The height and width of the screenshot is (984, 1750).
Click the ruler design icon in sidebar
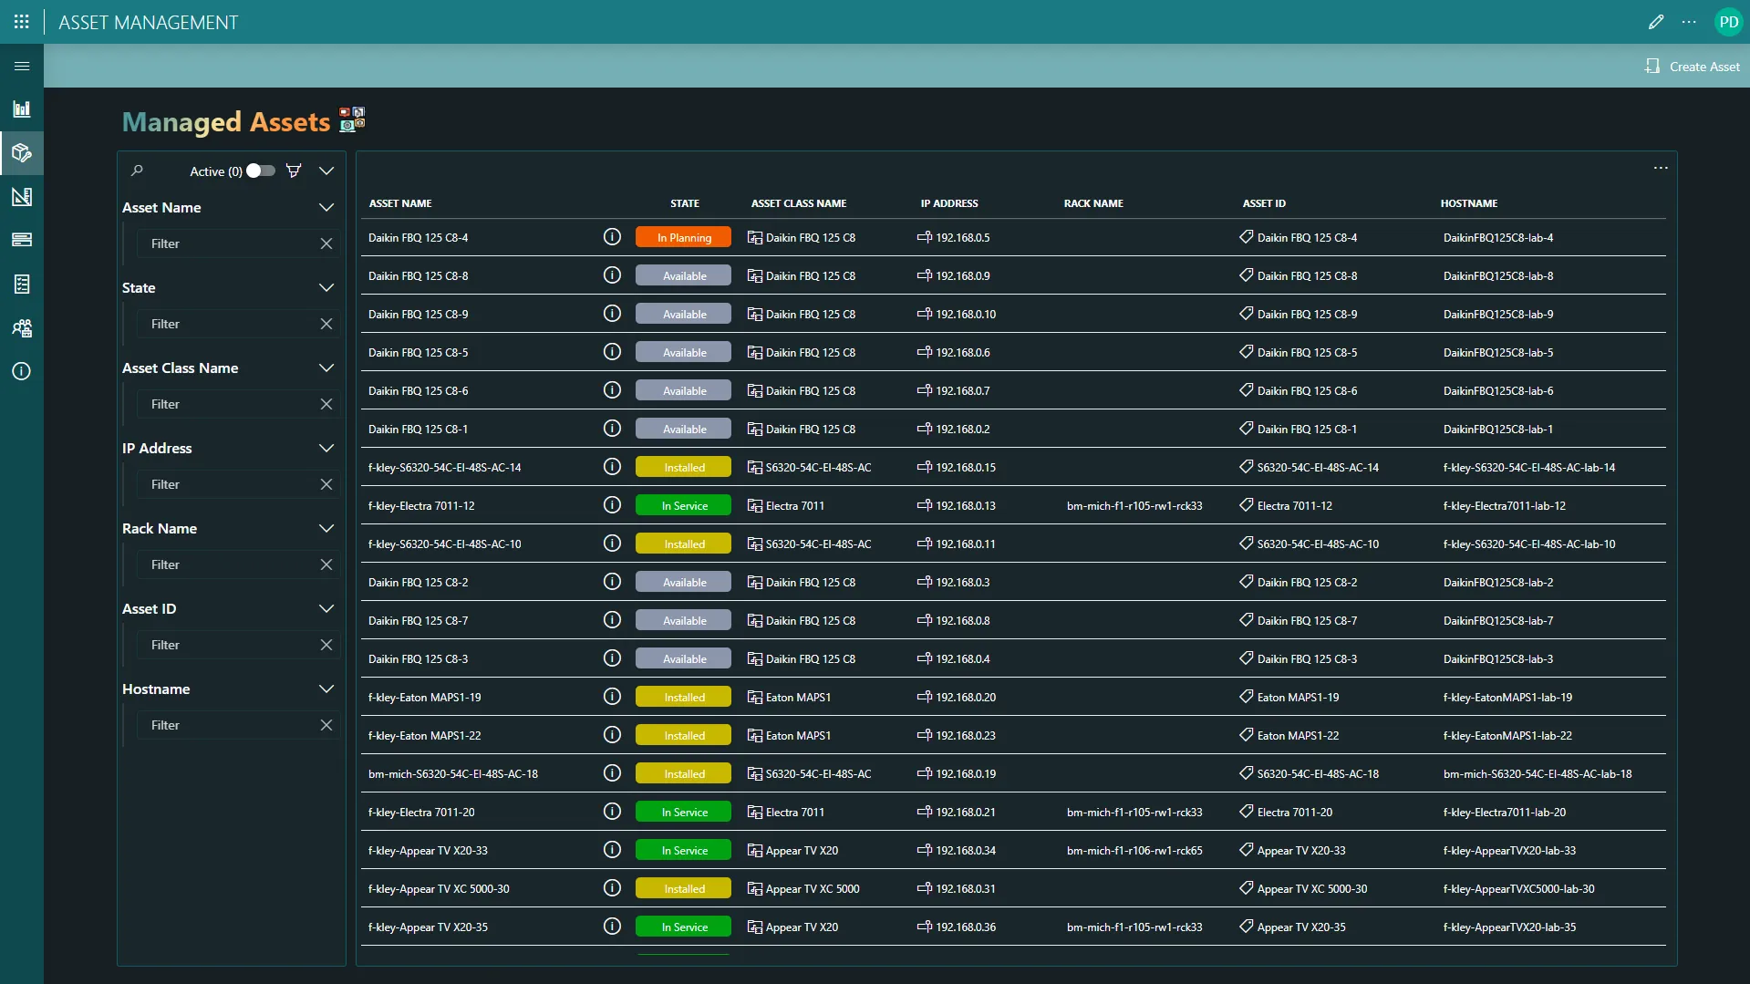coord(21,196)
